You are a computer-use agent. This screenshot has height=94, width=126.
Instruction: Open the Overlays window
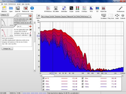(84, 9)
